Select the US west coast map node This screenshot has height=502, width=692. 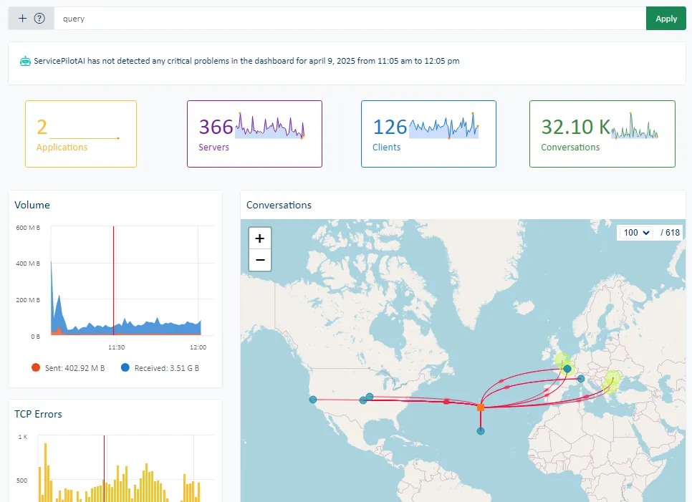coord(313,400)
